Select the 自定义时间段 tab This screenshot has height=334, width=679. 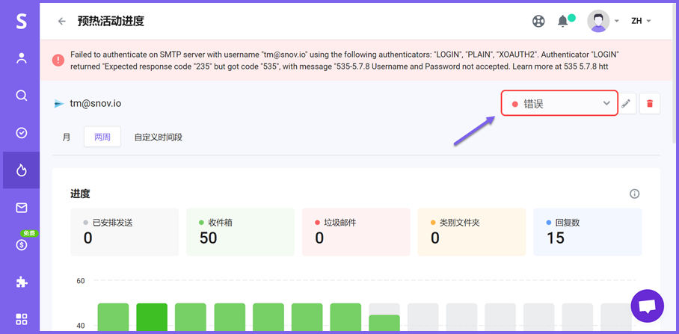[158, 137]
